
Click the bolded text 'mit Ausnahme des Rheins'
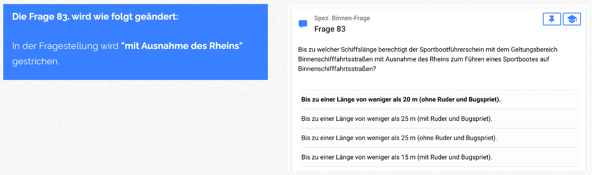point(183,46)
